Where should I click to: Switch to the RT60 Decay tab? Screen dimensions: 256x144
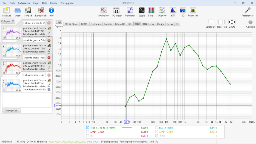(x=148, y=24)
